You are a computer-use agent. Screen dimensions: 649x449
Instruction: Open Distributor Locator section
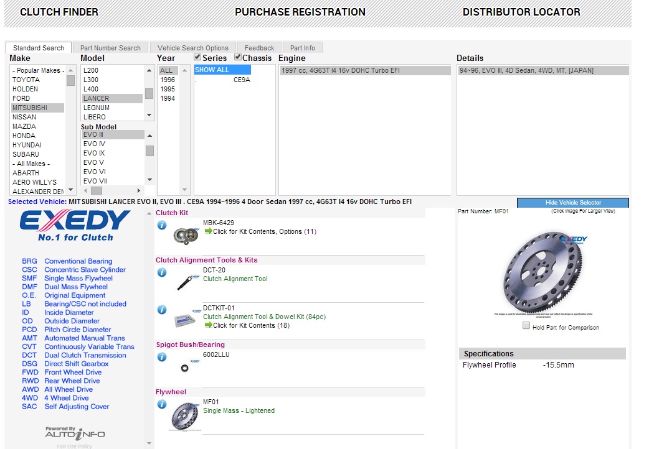(521, 12)
